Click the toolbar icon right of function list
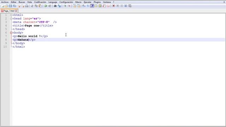226x127 pixels. 108,6
